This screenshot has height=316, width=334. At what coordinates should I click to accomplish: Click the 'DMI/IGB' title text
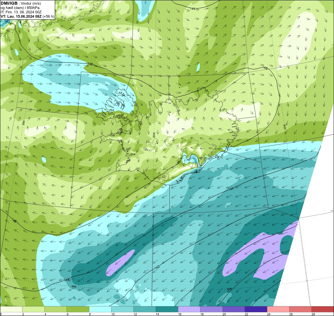click(x=9, y=3)
